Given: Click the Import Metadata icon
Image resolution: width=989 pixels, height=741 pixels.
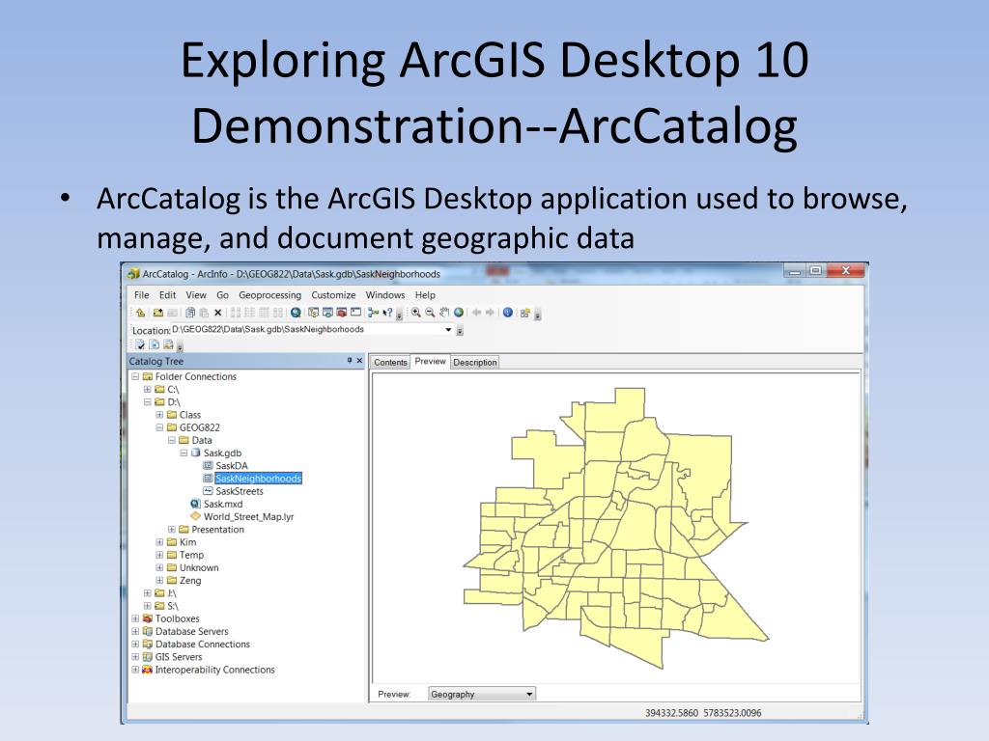Looking at the screenshot, I should pyautogui.click(x=168, y=344).
